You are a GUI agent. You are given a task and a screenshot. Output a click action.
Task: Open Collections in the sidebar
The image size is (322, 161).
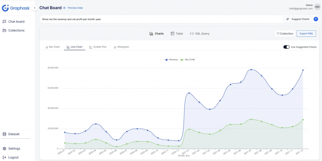pos(16,30)
